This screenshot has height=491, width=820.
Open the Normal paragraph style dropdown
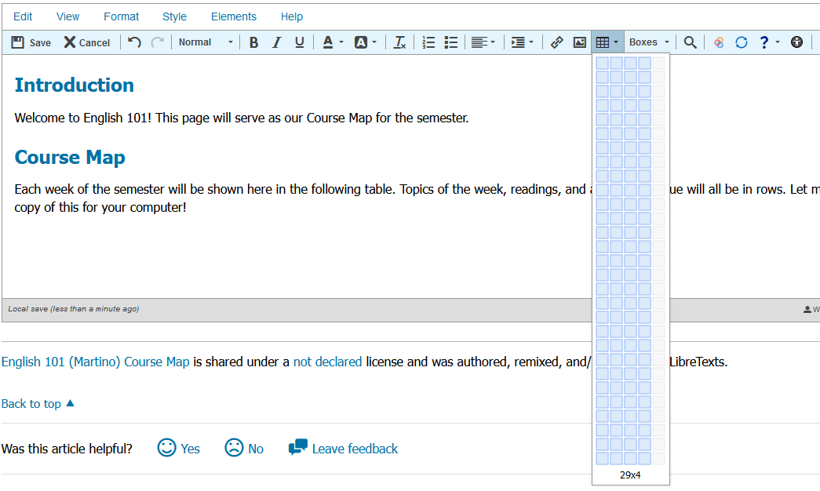coord(206,42)
